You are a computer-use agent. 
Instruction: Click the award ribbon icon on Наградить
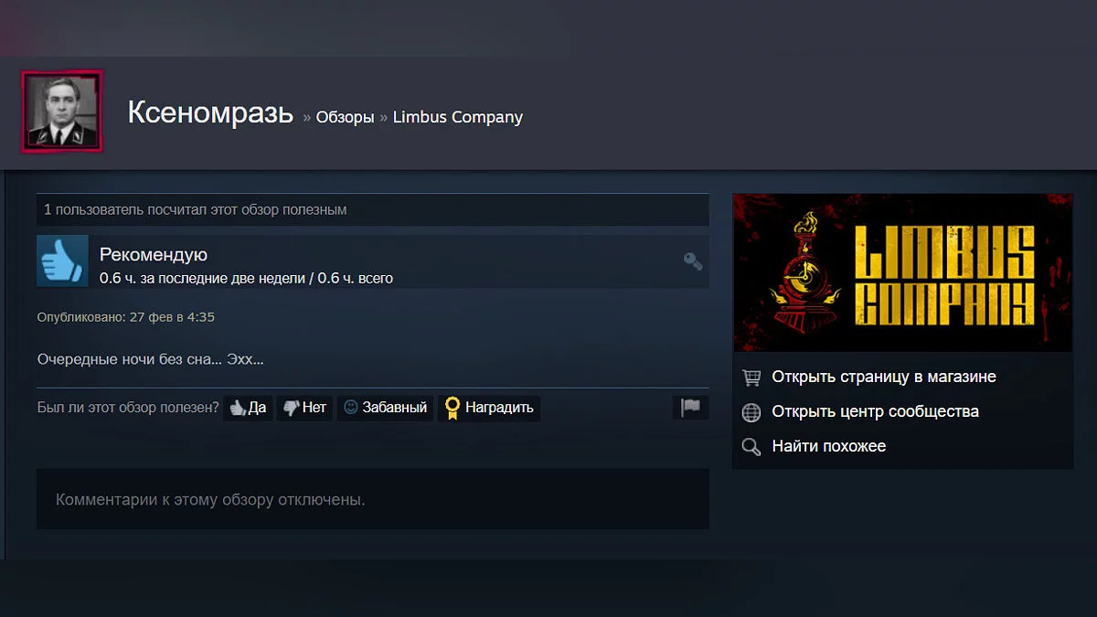(x=452, y=408)
